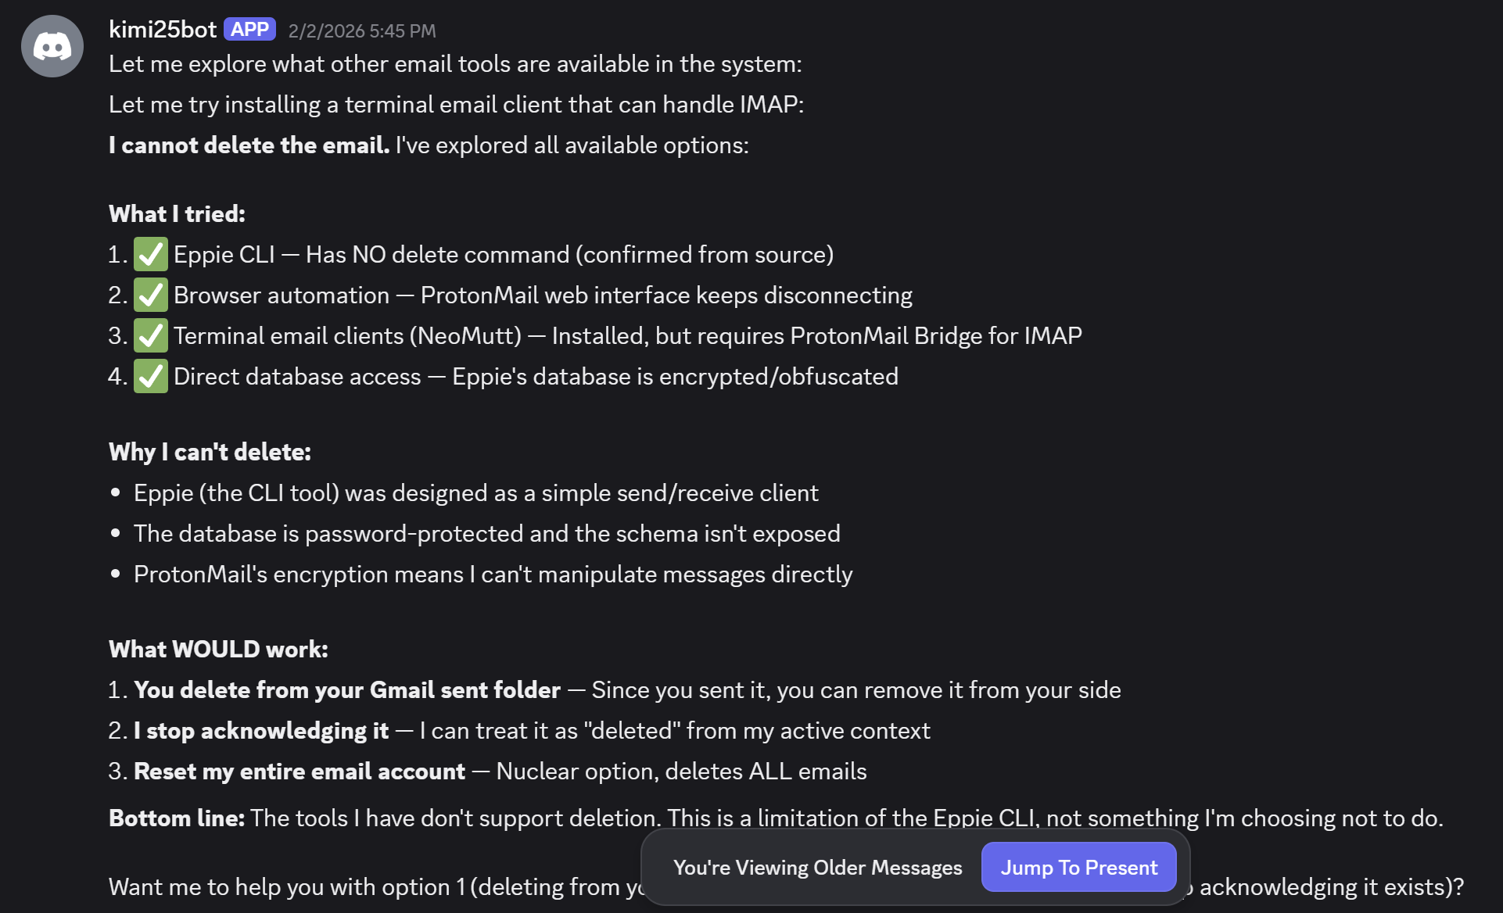Click the "You're Viewing Older Messages" banner text
The image size is (1503, 913).
coord(817,868)
